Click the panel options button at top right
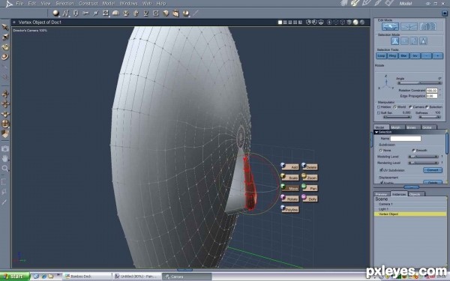Screen dimensions: 450x281 pos(445,13)
